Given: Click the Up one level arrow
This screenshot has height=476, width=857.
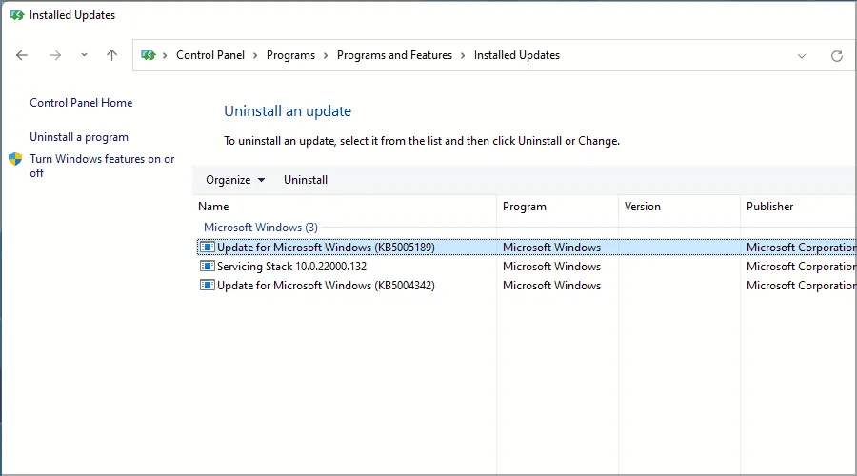Looking at the screenshot, I should pos(111,55).
